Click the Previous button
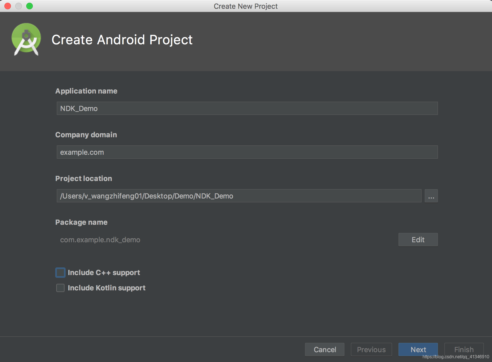The image size is (492, 362). pyautogui.click(x=371, y=349)
